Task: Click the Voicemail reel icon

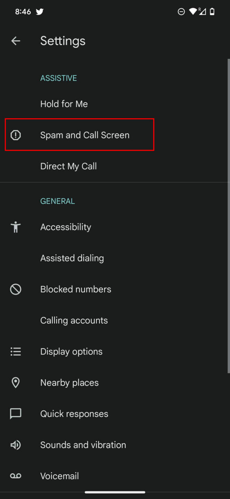Action: [x=16, y=476]
